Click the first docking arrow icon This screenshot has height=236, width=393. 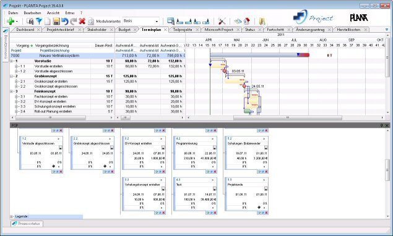pos(179,22)
